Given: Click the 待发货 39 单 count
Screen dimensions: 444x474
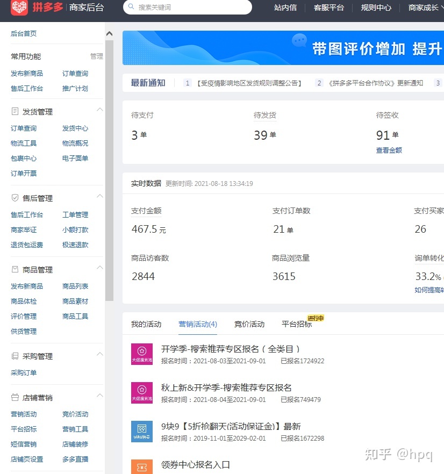Looking at the screenshot, I should point(265,135).
